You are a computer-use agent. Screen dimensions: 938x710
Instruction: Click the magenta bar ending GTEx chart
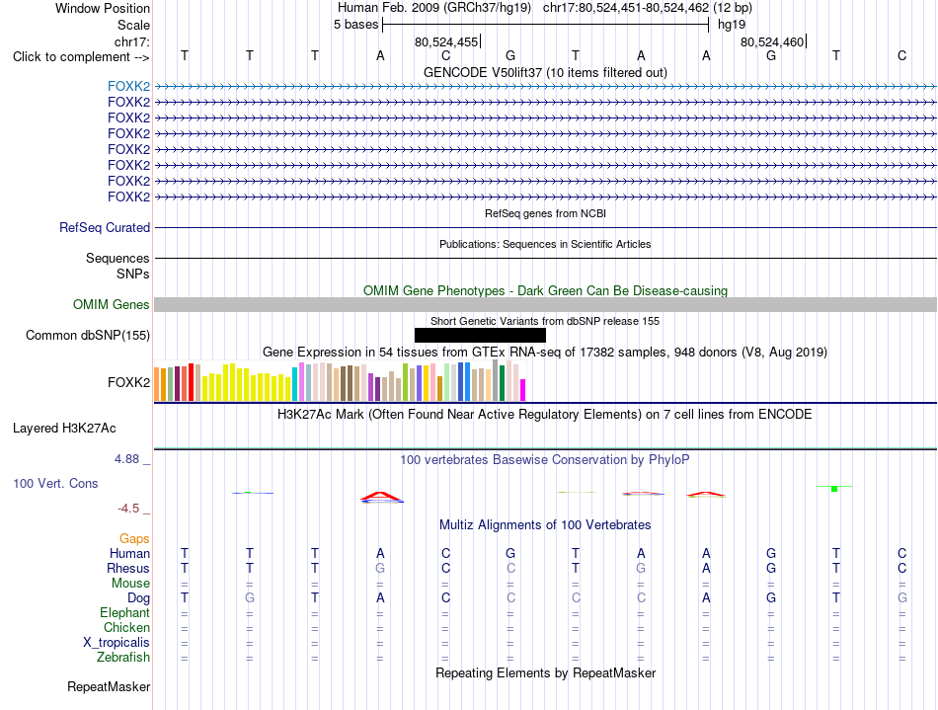[x=523, y=390]
